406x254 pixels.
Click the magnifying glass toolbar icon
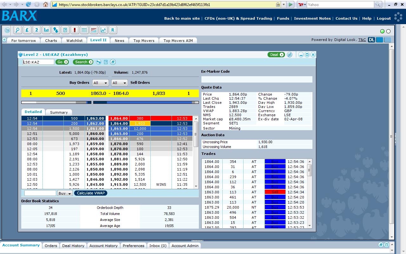(17, 30)
